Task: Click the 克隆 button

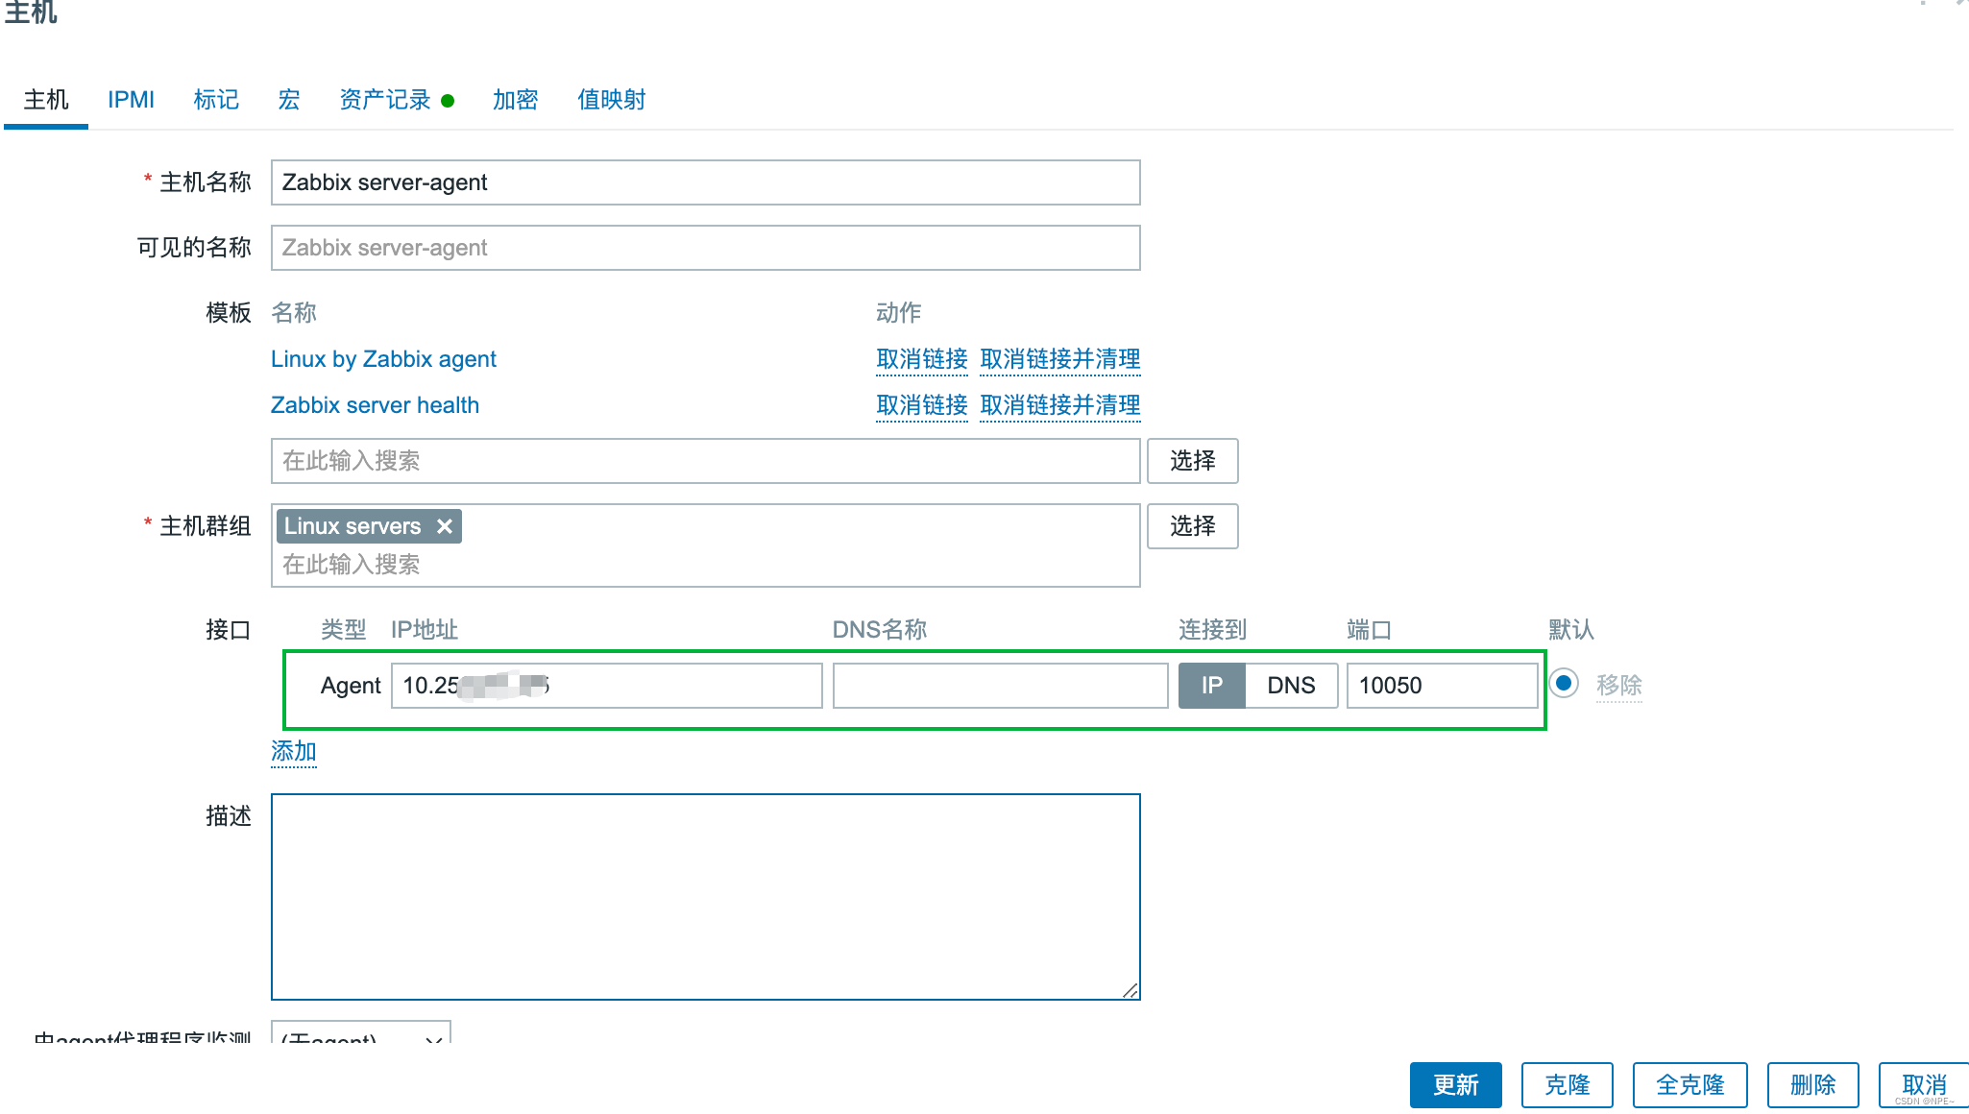Action: tap(1567, 1085)
